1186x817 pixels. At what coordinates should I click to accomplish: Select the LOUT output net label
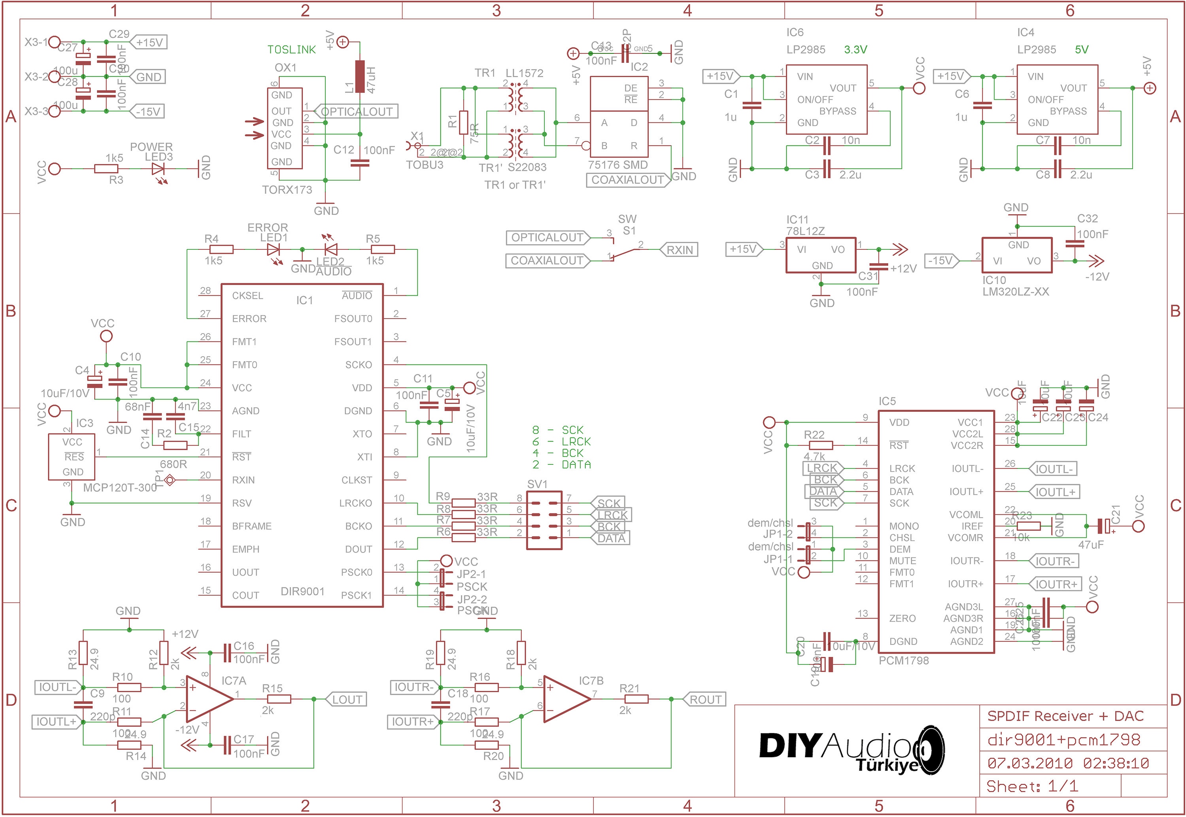point(347,699)
